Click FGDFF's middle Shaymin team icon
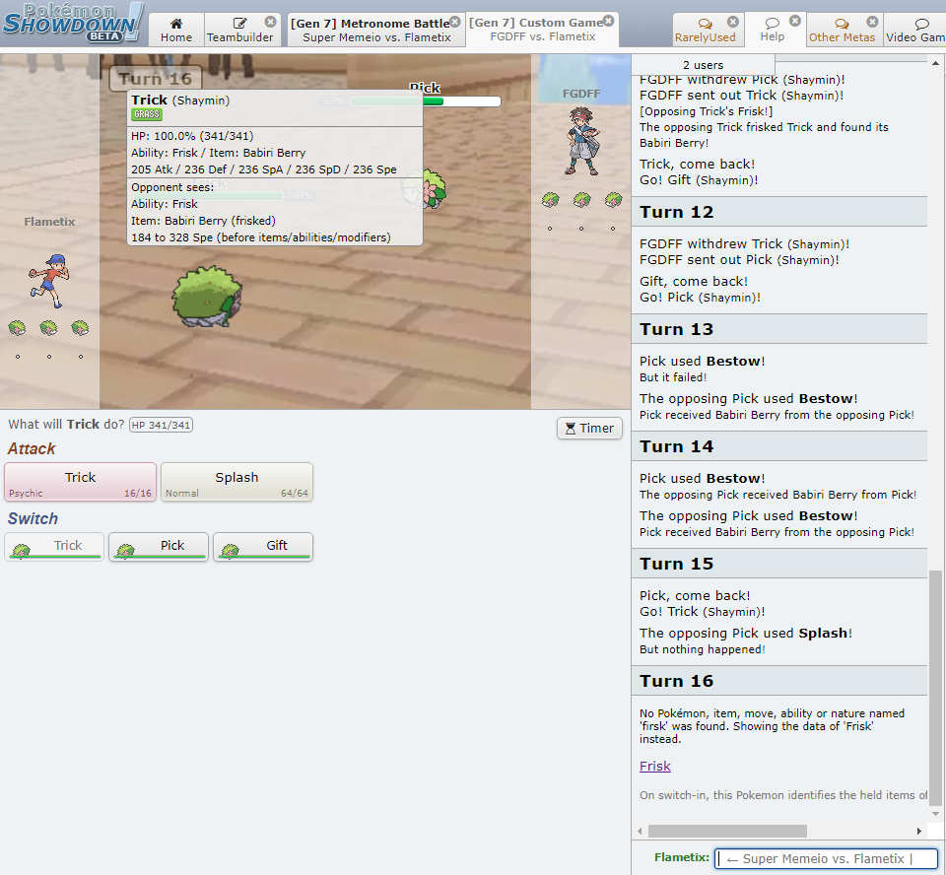This screenshot has height=875, width=946. click(x=581, y=200)
